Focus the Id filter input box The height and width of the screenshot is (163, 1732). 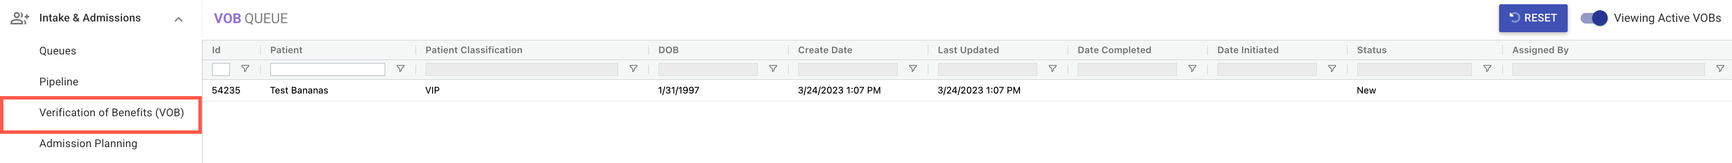click(x=220, y=69)
